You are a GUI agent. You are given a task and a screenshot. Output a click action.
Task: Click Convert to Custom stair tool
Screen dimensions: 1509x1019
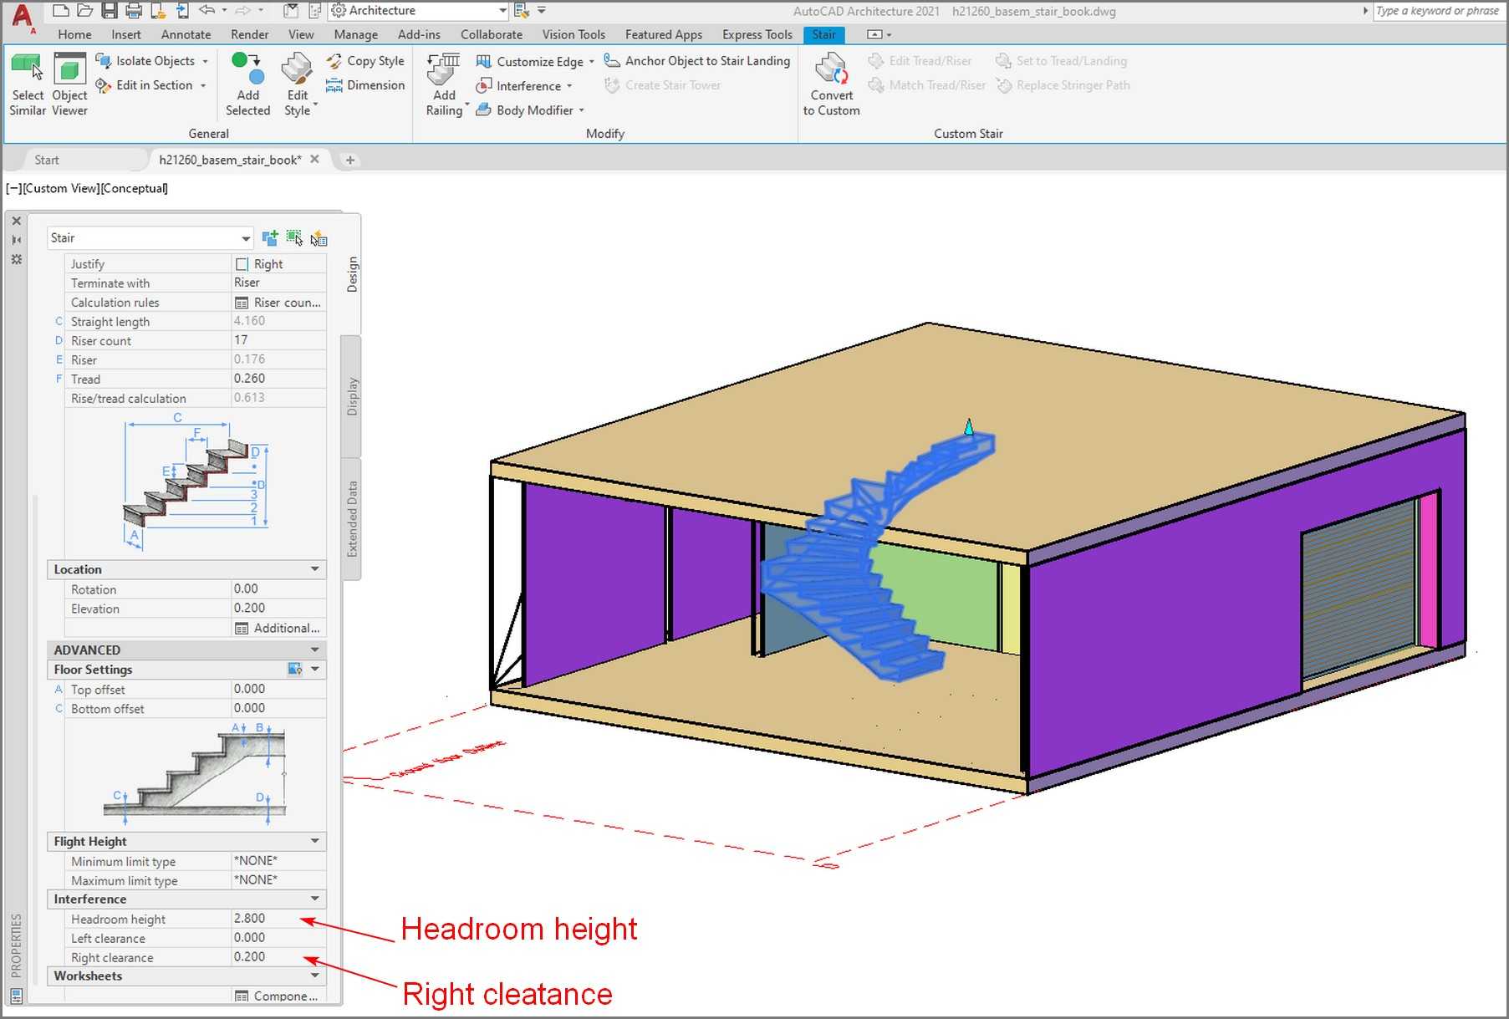tap(831, 84)
